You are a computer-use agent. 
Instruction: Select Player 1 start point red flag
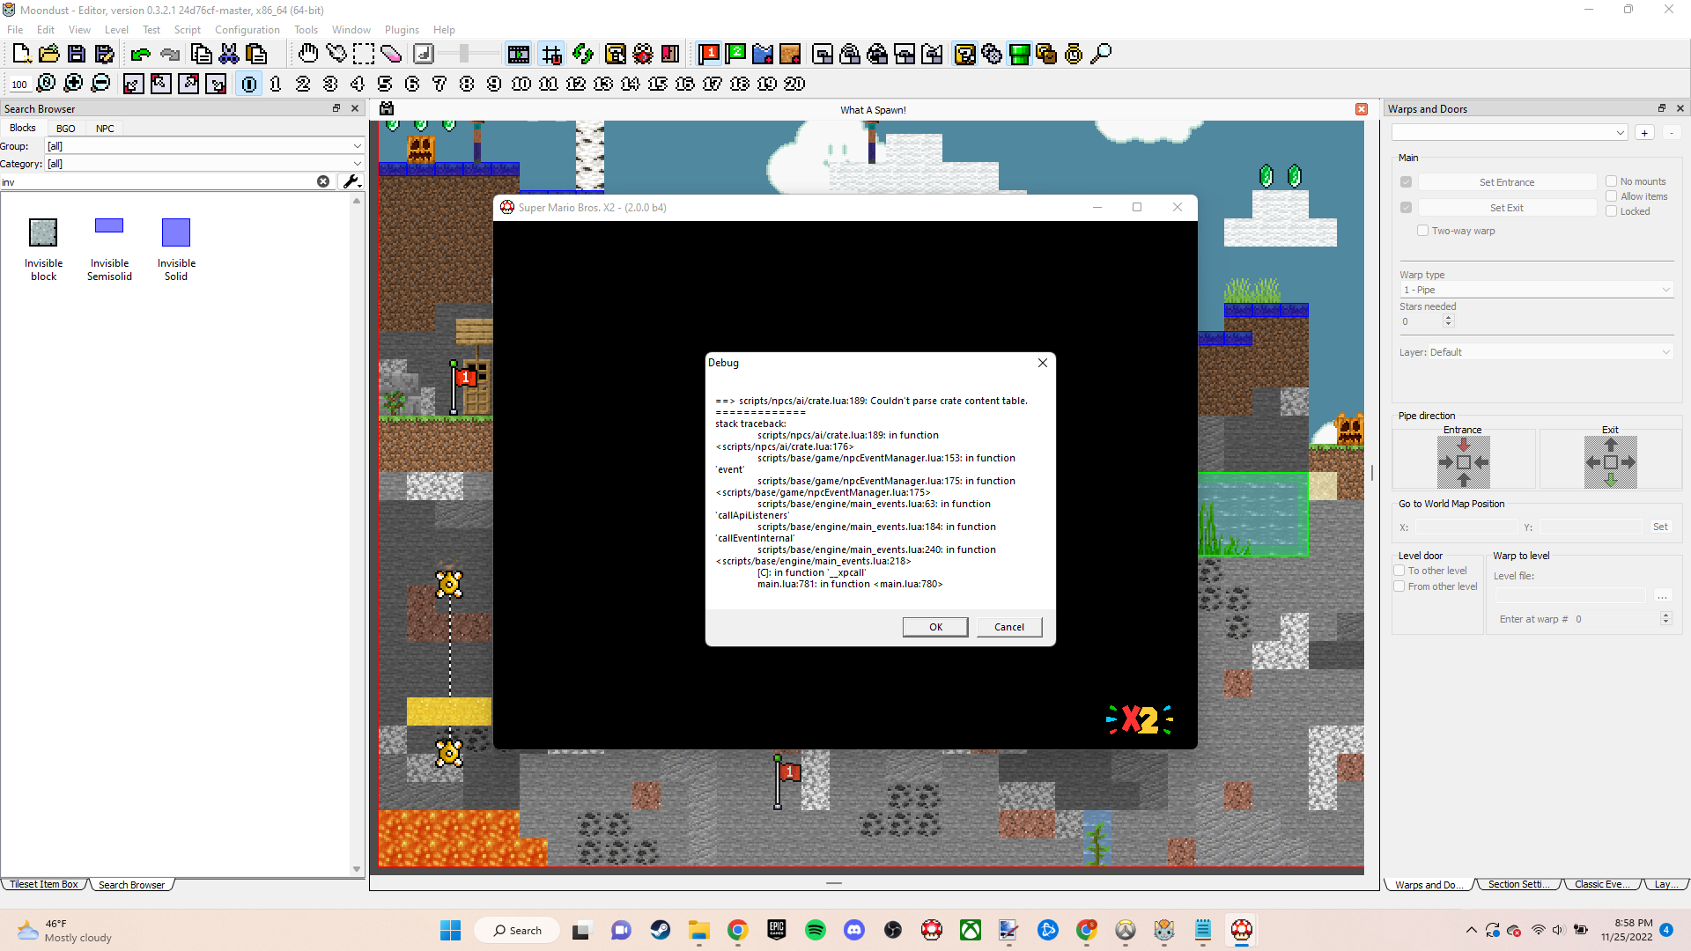pyautogui.click(x=709, y=55)
